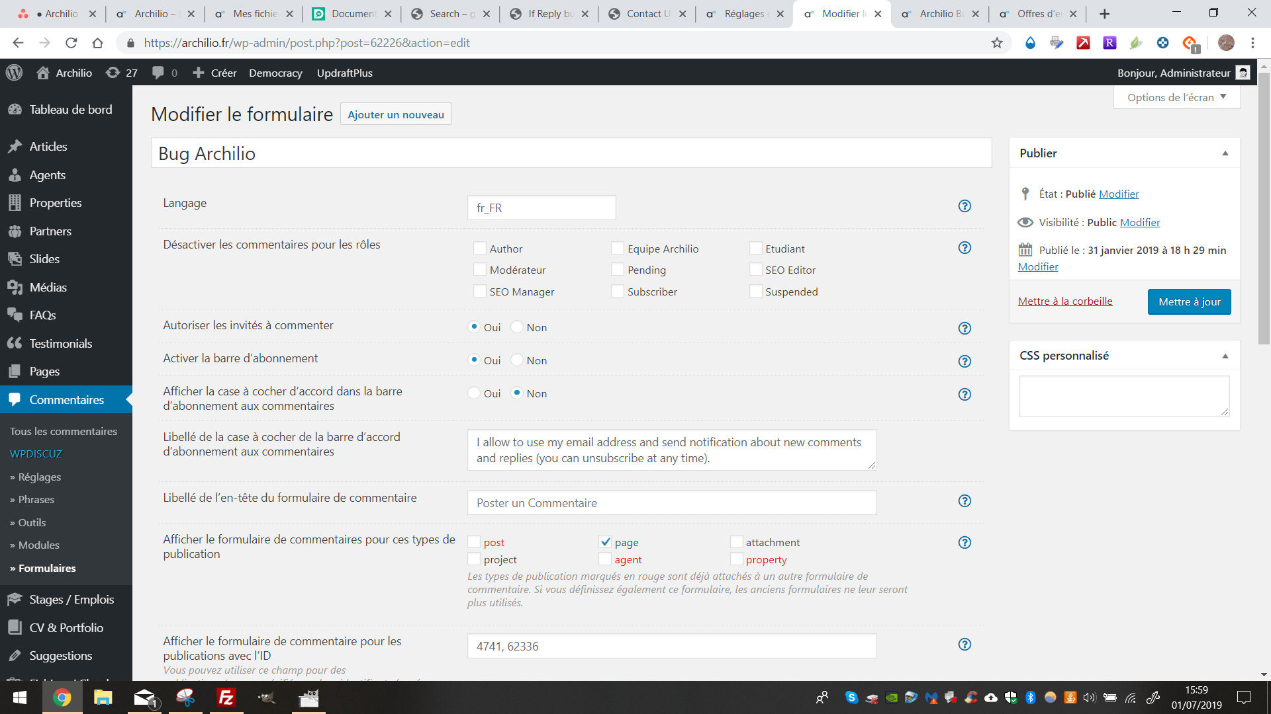Select Non for Autoriser les invités à commenter
Viewport: 1271px width, 714px height.
pos(517,327)
